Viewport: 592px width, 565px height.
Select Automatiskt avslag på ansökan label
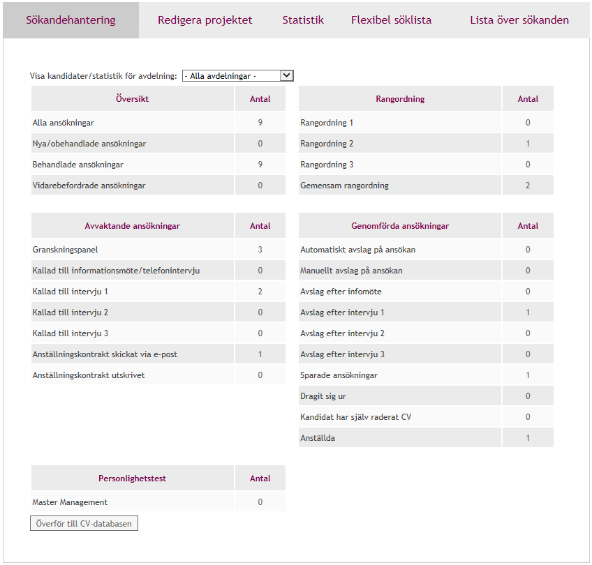357,250
